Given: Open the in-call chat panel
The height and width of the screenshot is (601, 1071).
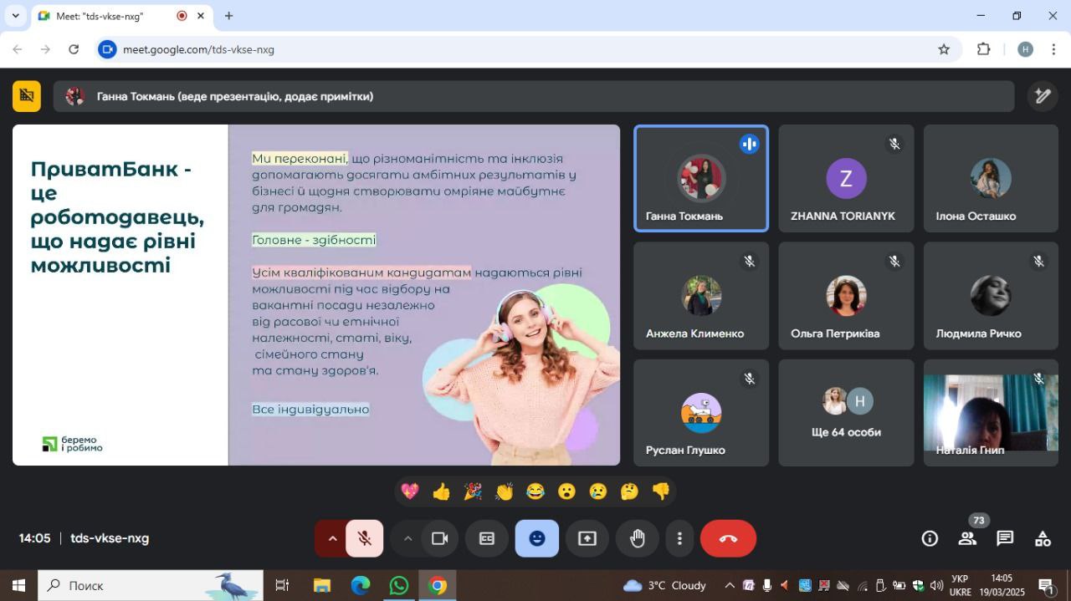Looking at the screenshot, I should coord(1005,538).
